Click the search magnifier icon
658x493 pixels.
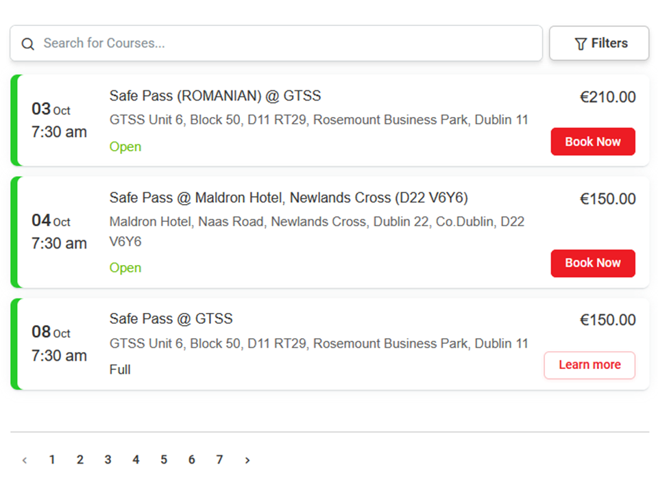(27, 44)
